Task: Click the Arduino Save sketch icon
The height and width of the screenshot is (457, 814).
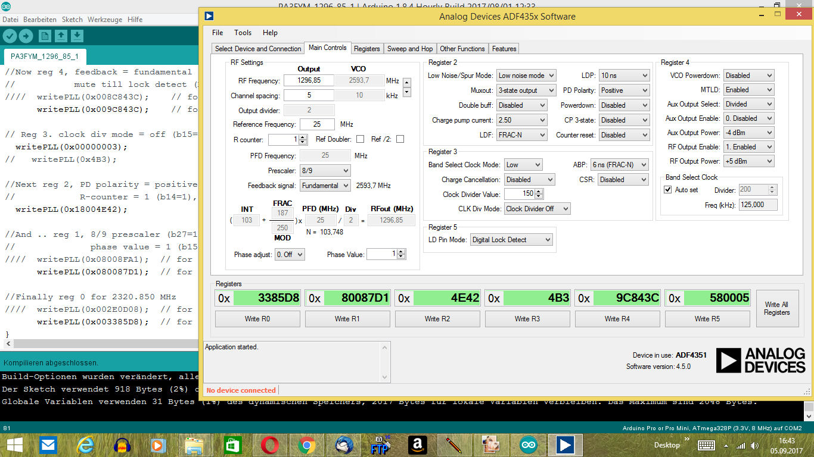Action: tap(77, 36)
